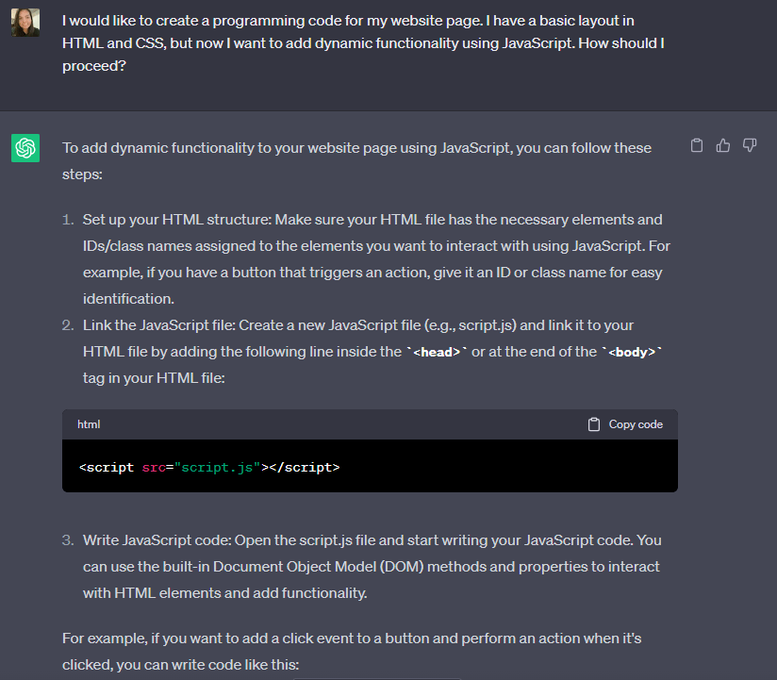Give the response a thumbs down
The height and width of the screenshot is (680, 777).
click(x=750, y=145)
